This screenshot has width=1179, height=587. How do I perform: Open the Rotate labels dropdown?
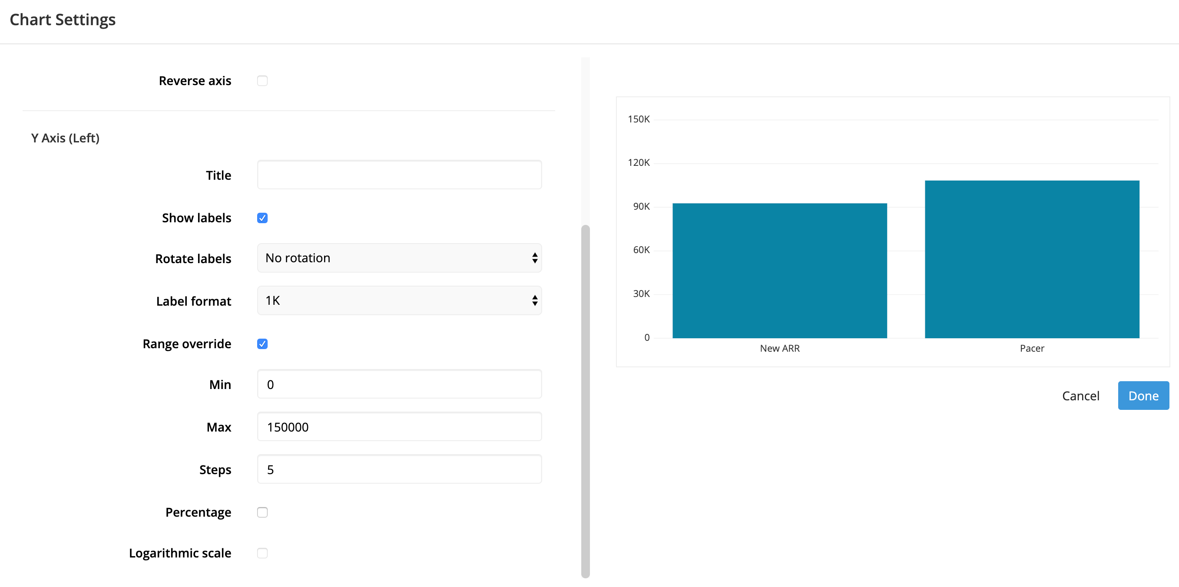click(x=399, y=258)
